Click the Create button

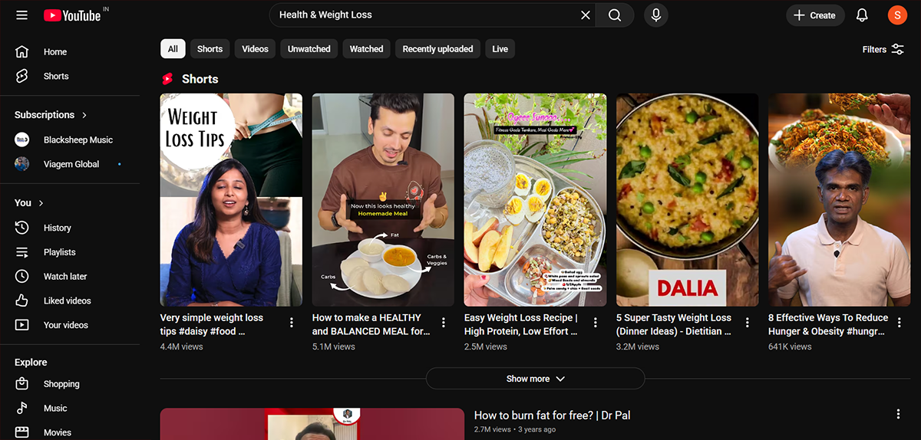[x=815, y=15]
